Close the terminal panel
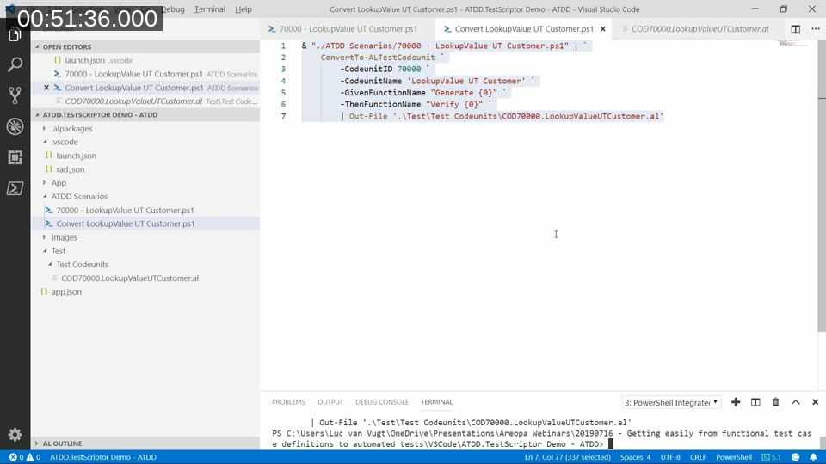Viewport: 826px width, 464px height. point(815,402)
